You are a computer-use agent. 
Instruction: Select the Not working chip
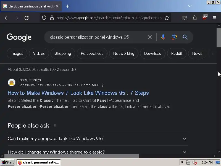(124, 53)
